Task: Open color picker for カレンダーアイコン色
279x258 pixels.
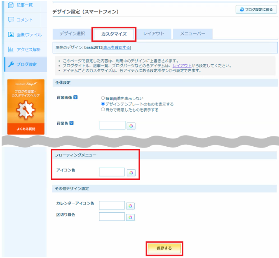Action: tap(130, 206)
